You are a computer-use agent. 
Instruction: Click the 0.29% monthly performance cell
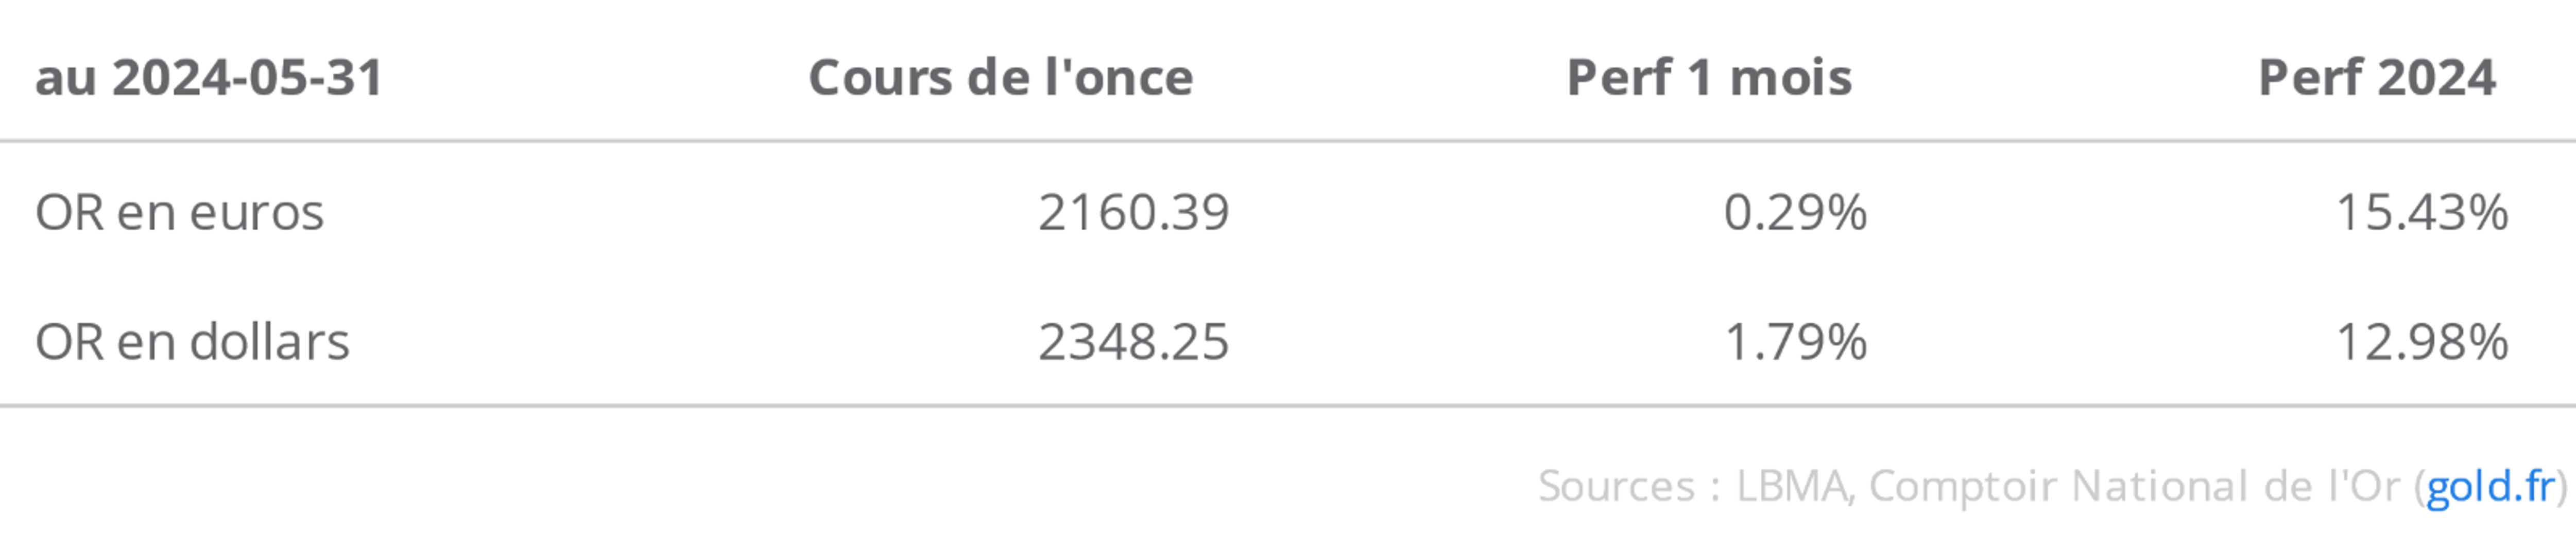click(x=1795, y=213)
